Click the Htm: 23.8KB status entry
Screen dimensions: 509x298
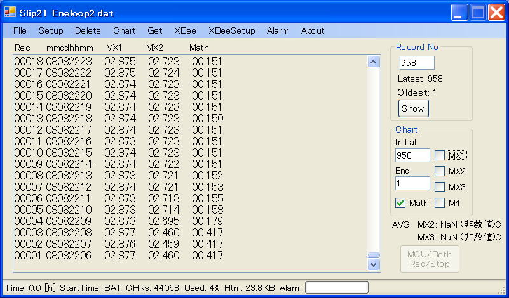[x=249, y=288]
